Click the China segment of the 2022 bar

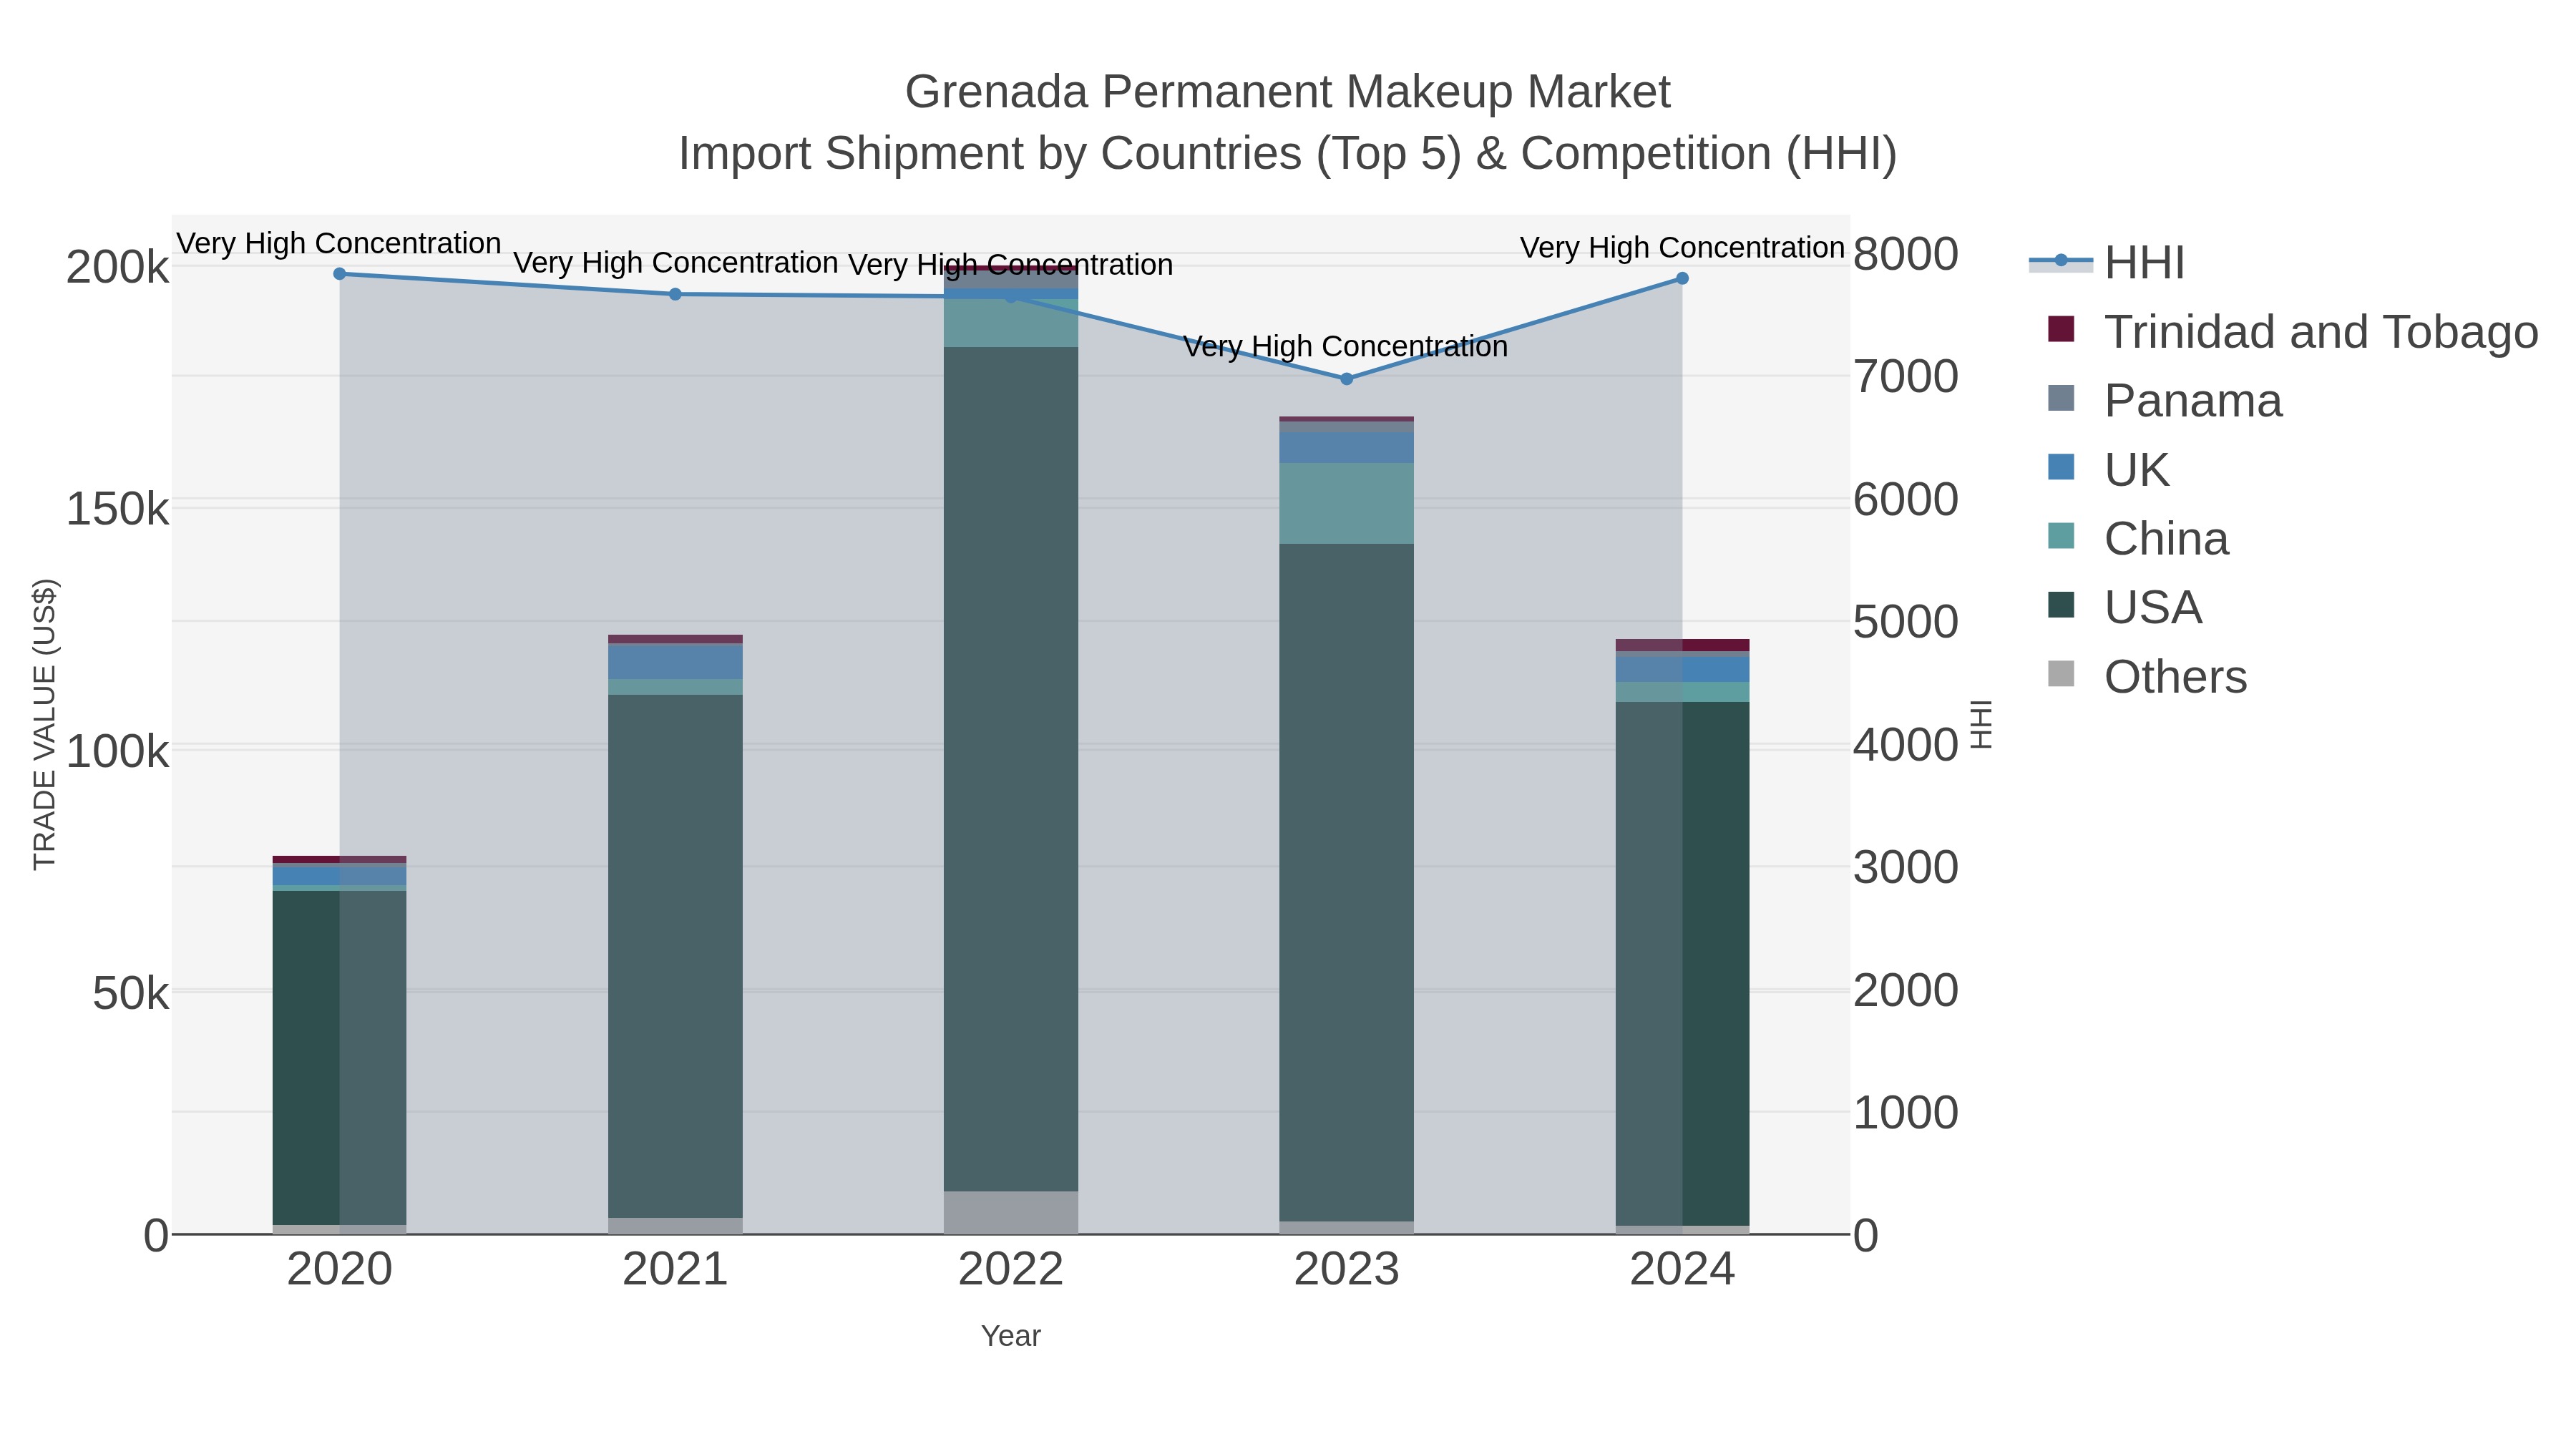[1011, 323]
